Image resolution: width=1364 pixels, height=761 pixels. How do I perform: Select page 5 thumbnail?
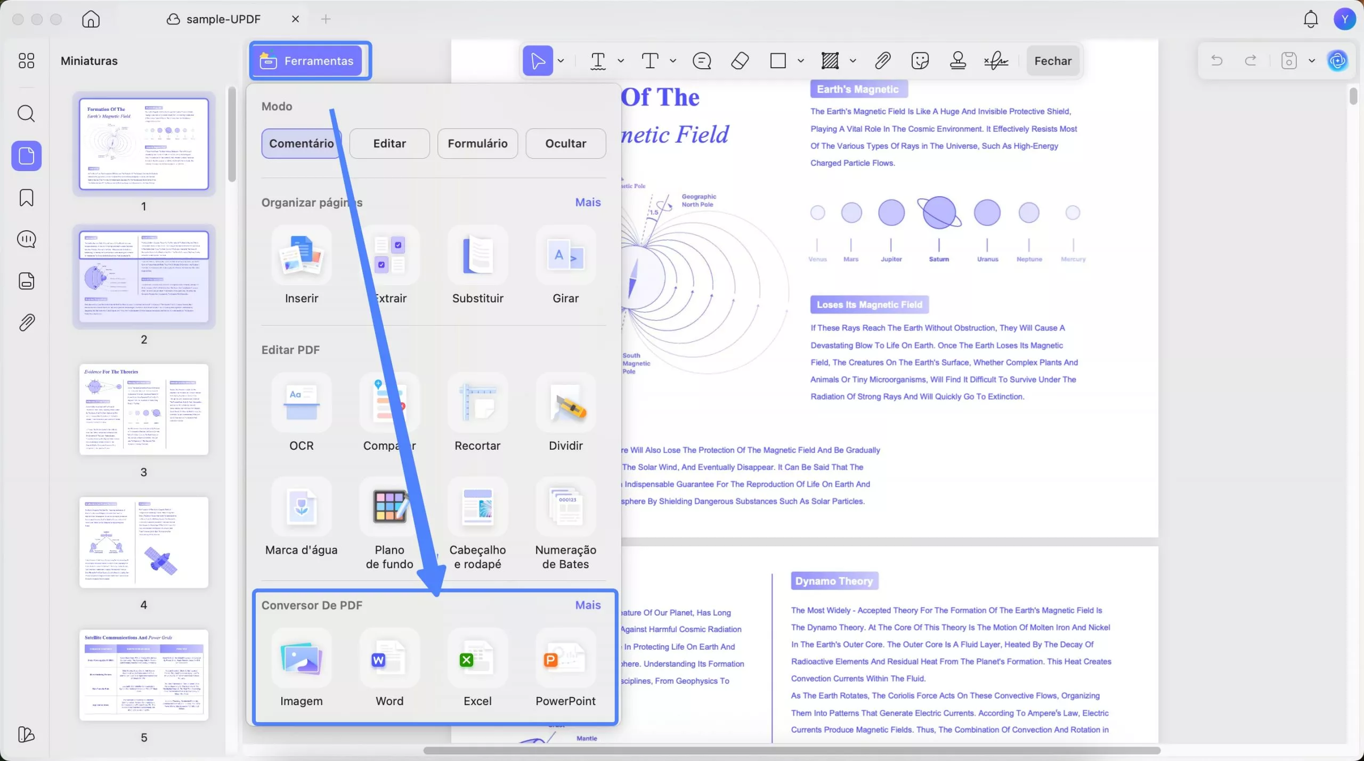pyautogui.click(x=144, y=675)
